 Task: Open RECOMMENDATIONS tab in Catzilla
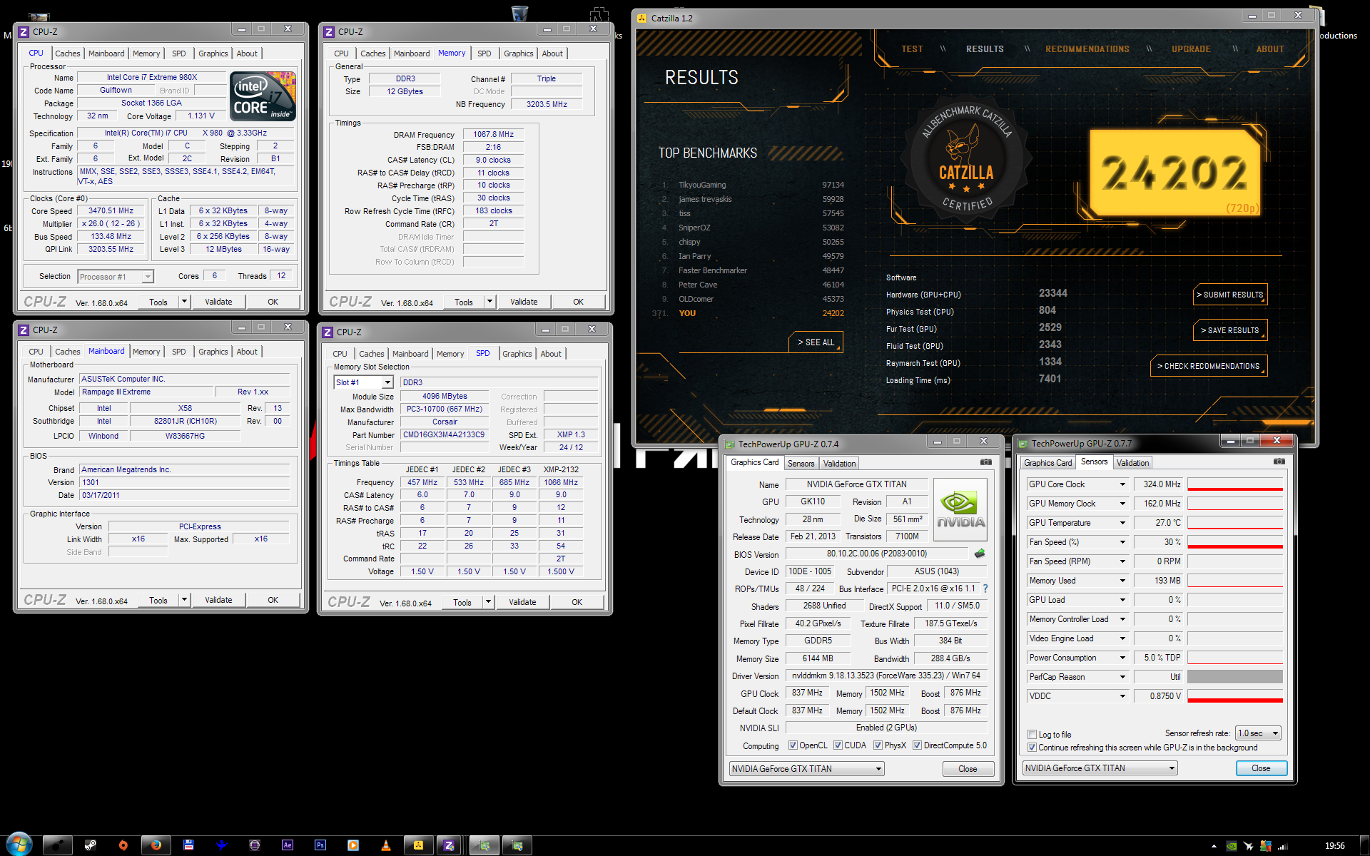(1087, 49)
